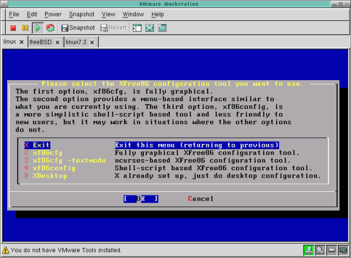The height and width of the screenshot is (258, 351).
Task: Switch to full screen mode icon
Action: [150, 28]
